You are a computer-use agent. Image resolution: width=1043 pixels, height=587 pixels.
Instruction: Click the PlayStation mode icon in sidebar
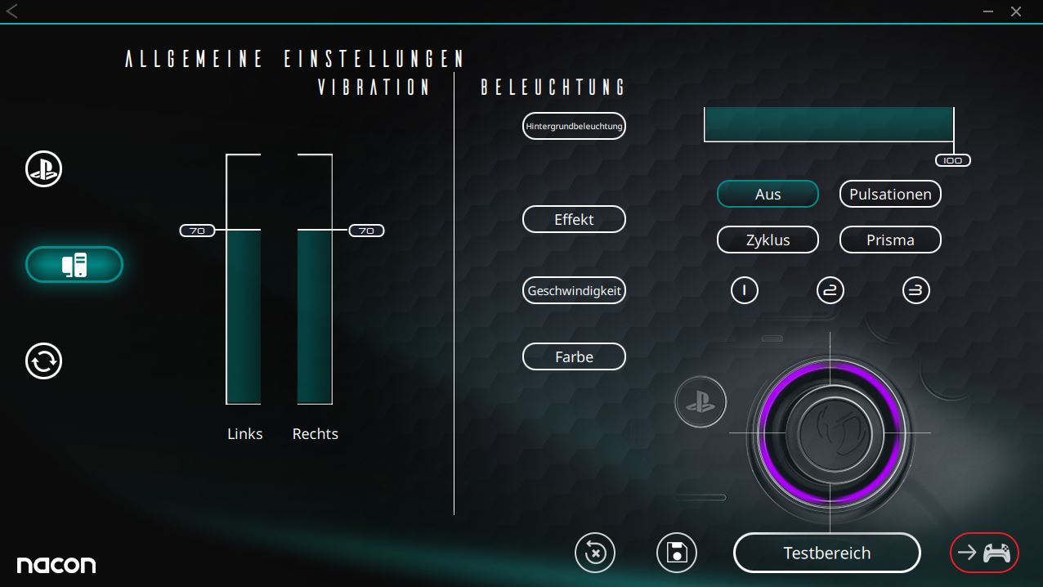[x=44, y=169]
